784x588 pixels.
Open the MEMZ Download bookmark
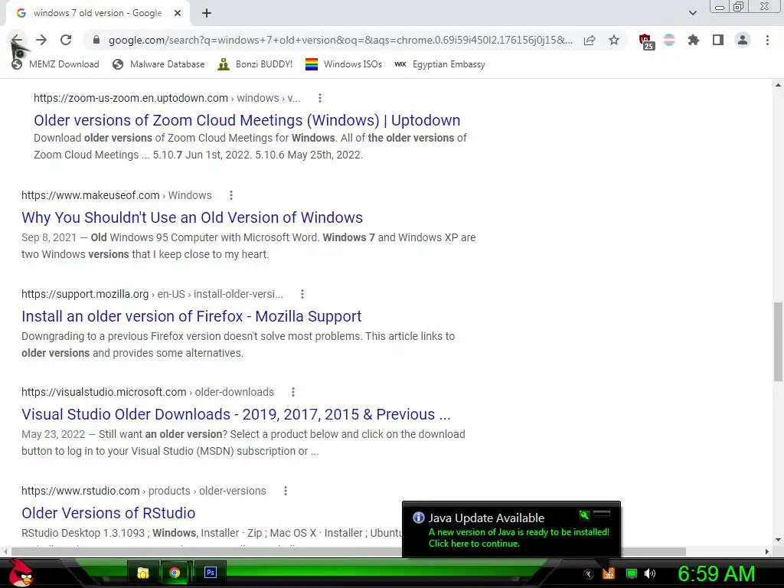coord(55,64)
